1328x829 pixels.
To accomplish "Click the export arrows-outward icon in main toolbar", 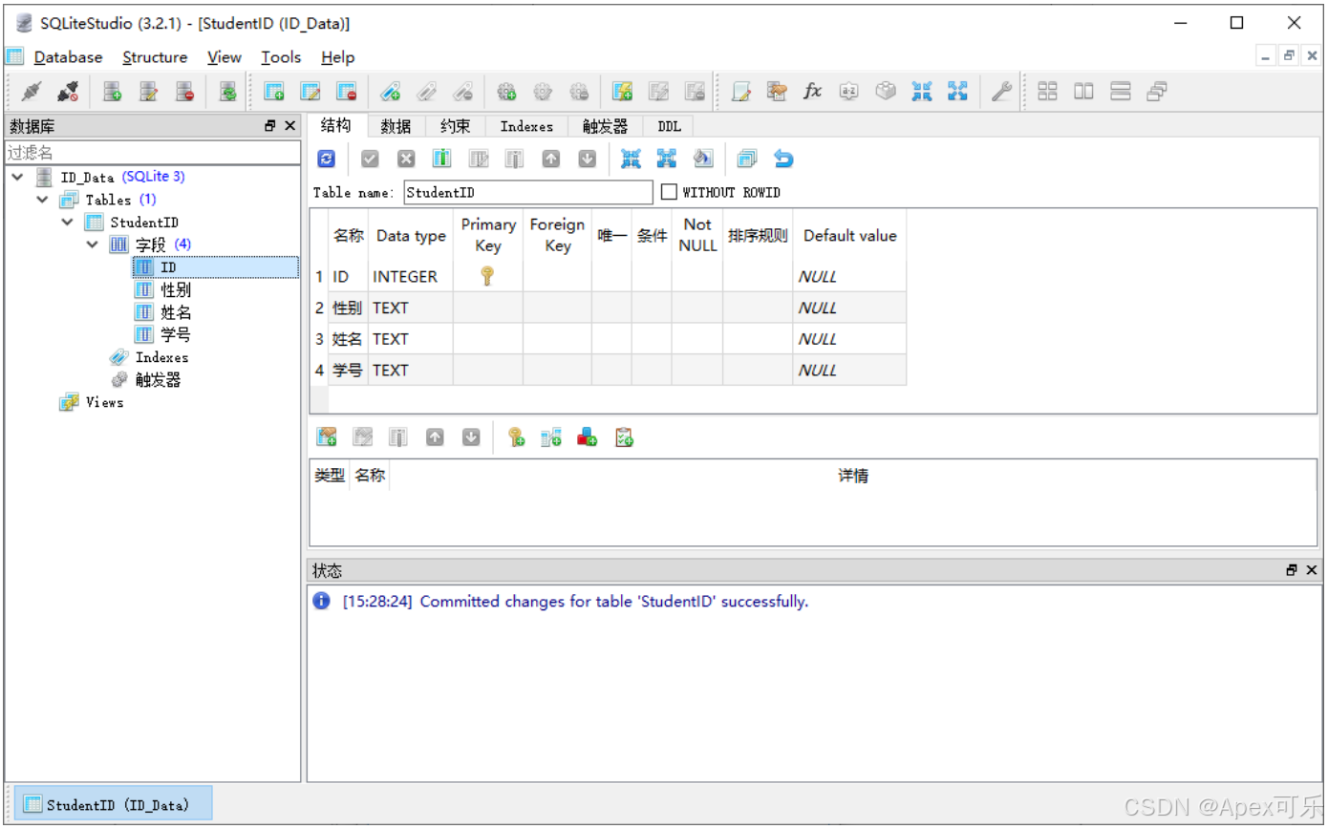I will tap(957, 92).
